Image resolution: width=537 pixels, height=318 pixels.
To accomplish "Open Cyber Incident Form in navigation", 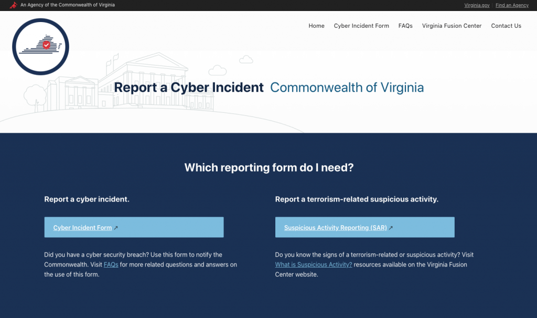I will tap(361, 26).
